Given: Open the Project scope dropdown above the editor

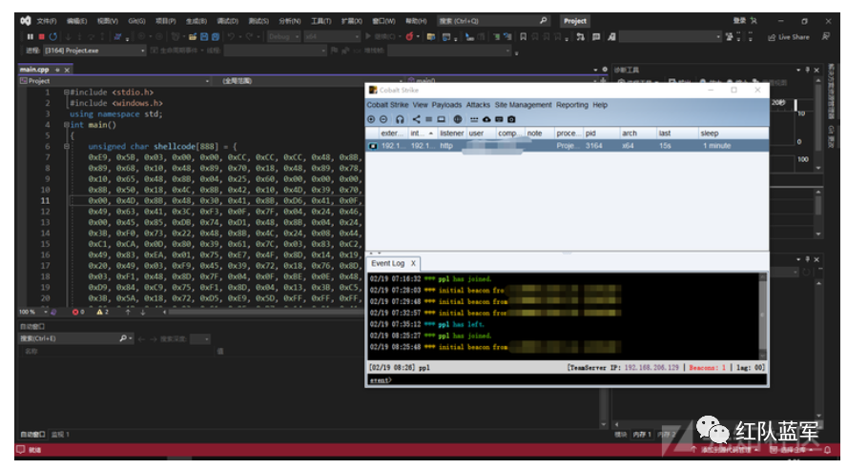Looking at the screenshot, I should 114,81.
